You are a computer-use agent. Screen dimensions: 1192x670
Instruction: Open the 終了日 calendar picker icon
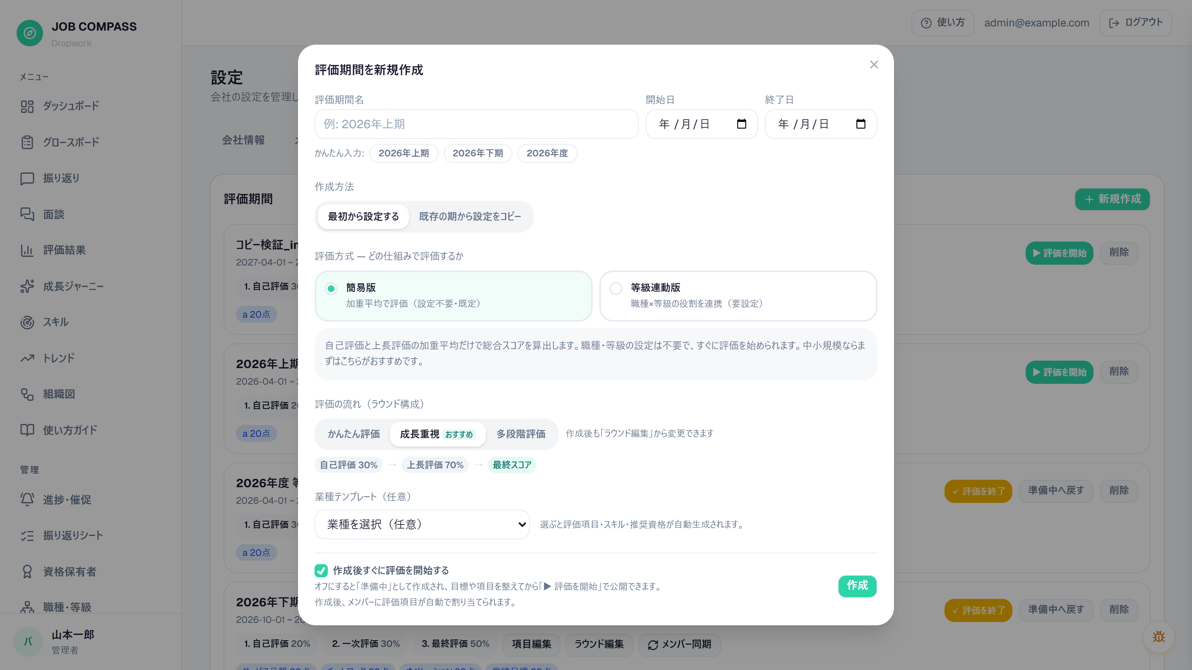(861, 124)
